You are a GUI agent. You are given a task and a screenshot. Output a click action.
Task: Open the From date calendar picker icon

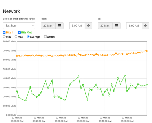click(60, 26)
